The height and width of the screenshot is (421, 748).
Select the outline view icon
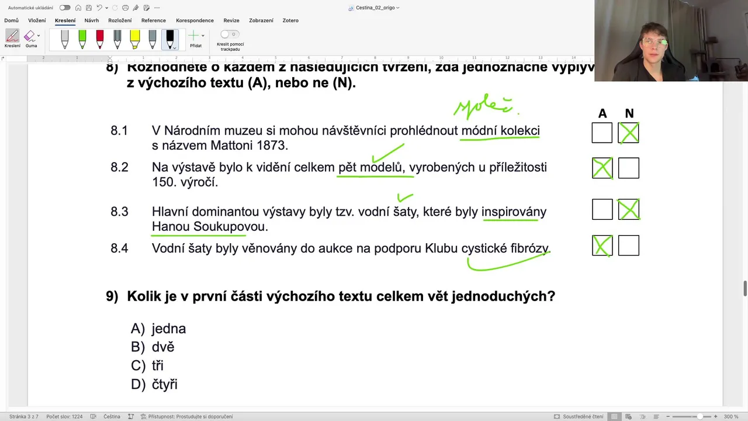[x=642, y=416]
